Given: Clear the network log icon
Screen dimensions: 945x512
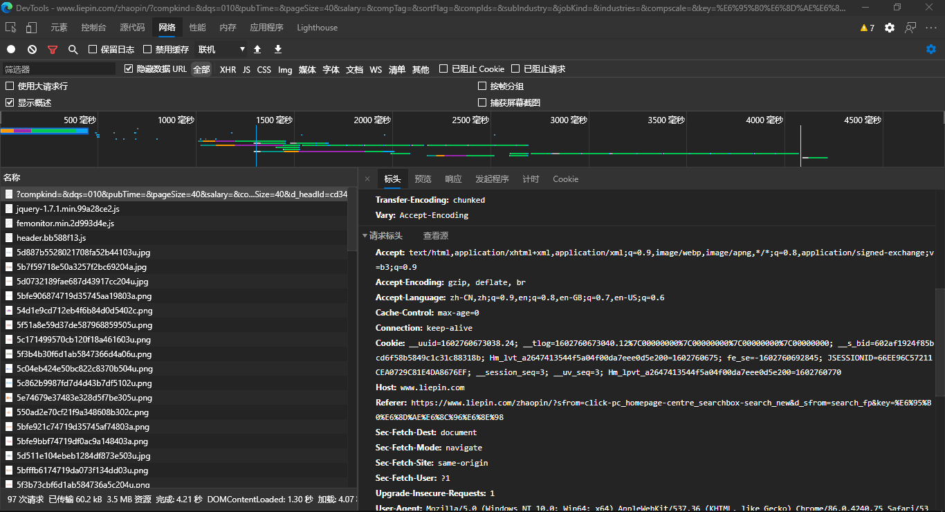Looking at the screenshot, I should click(x=32, y=49).
